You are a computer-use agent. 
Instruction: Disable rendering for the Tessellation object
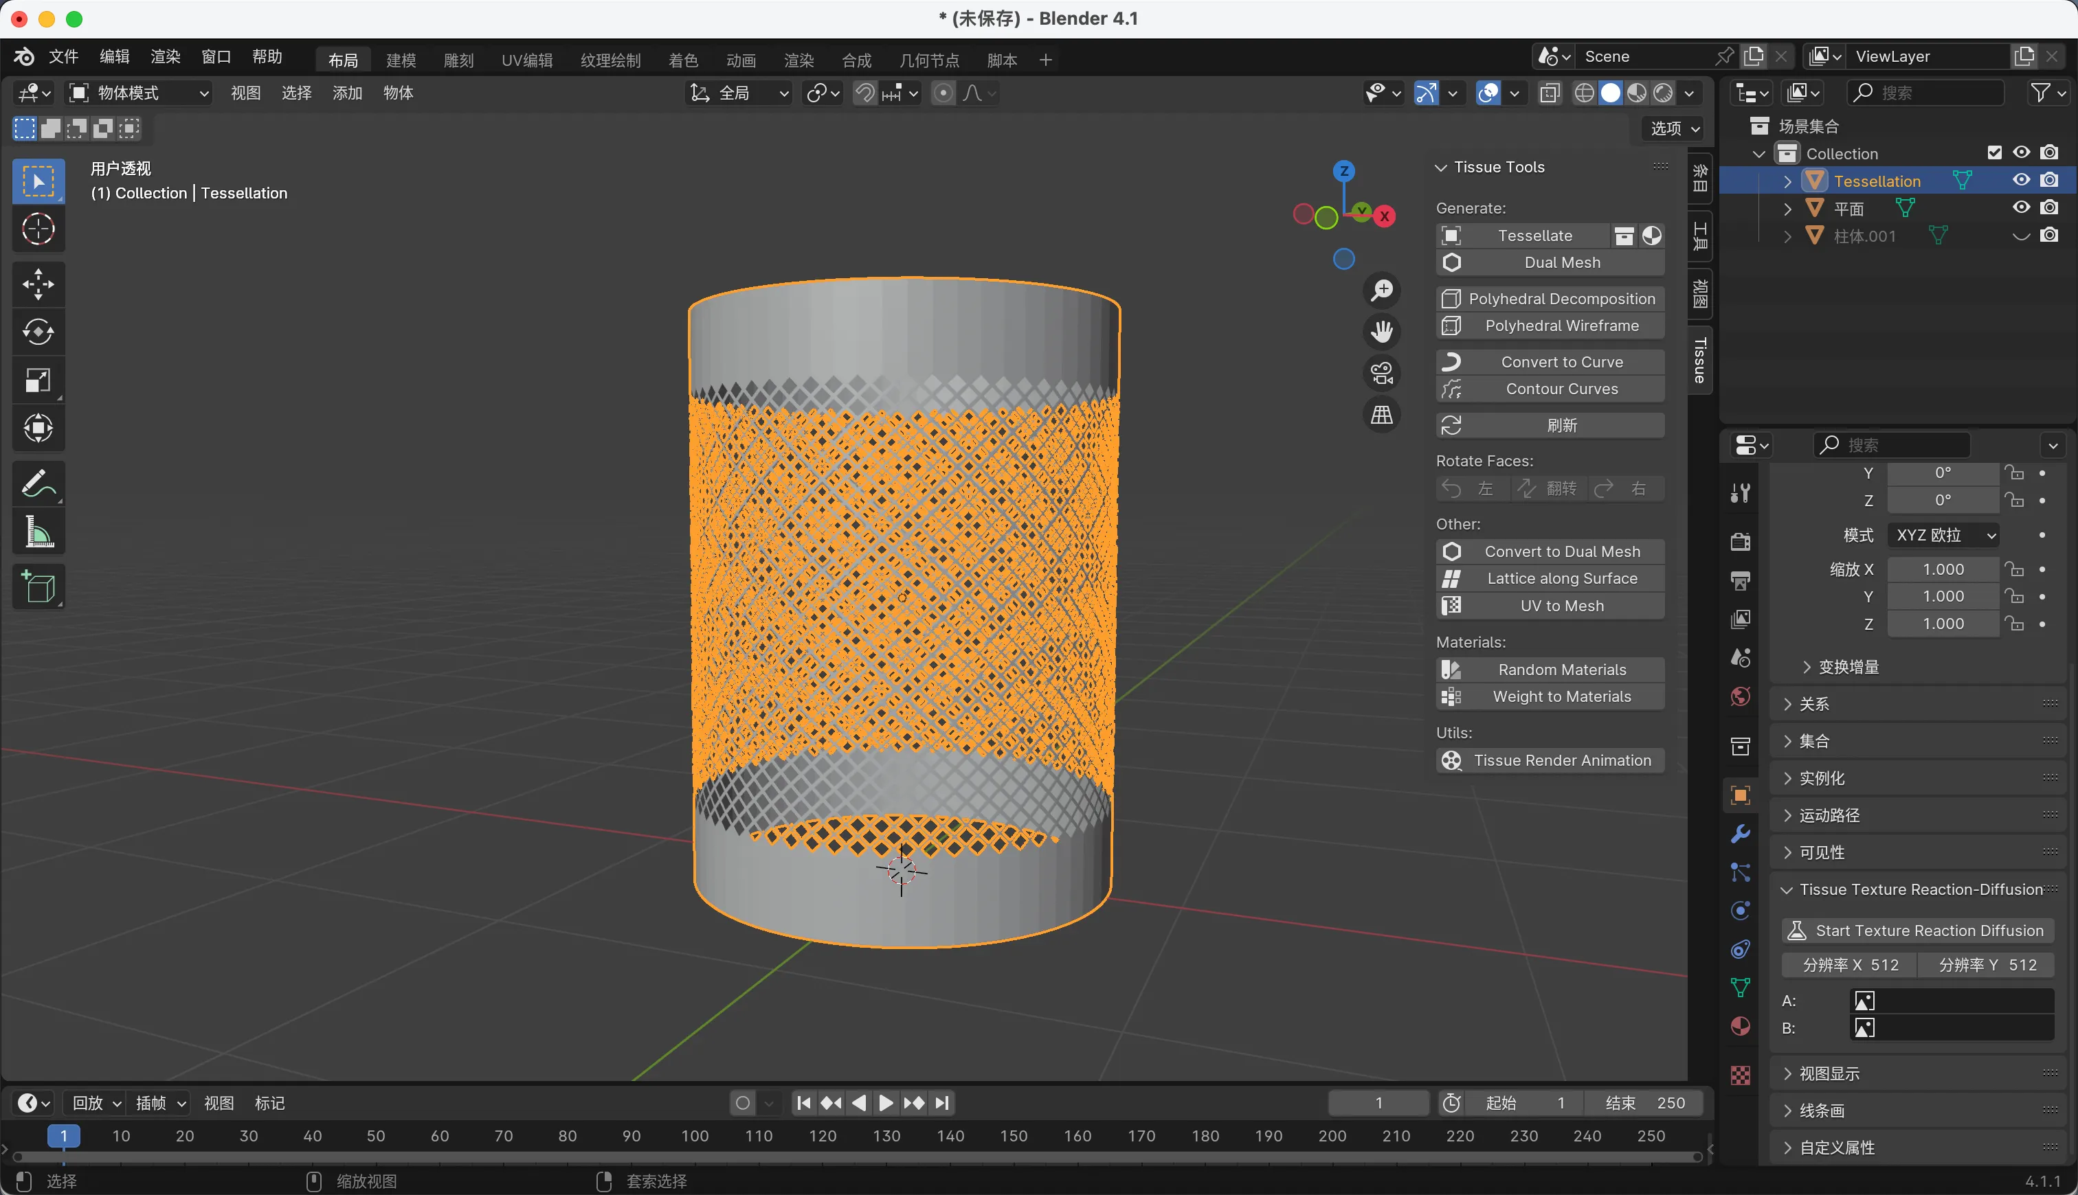point(2050,180)
